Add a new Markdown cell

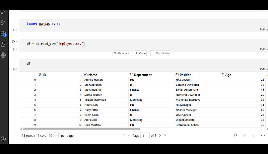160,53
